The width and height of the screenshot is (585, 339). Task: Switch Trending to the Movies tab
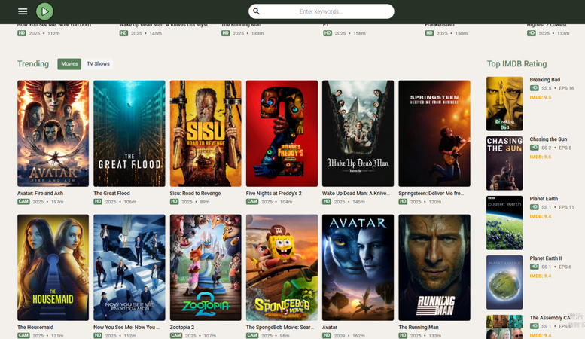(x=69, y=64)
